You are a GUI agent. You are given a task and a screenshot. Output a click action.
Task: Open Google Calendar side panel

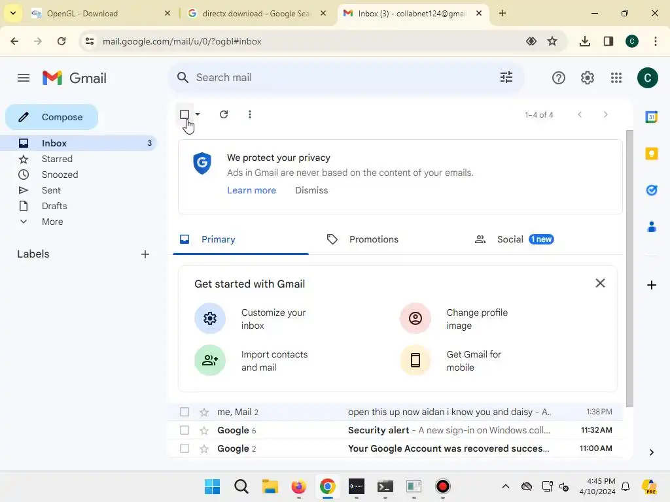pos(651,116)
